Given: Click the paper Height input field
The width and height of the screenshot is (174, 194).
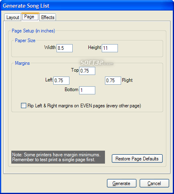Looking at the screenshot, I should coord(110,48).
